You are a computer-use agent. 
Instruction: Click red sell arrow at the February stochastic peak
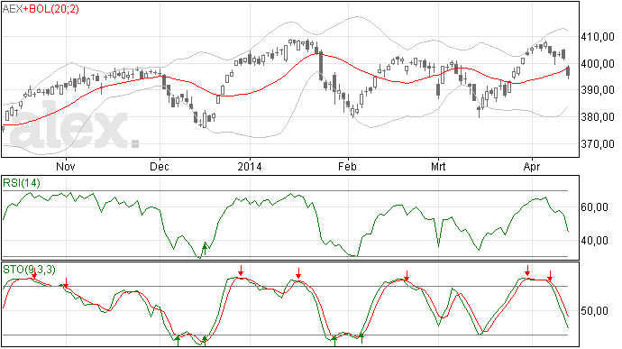pos(407,276)
